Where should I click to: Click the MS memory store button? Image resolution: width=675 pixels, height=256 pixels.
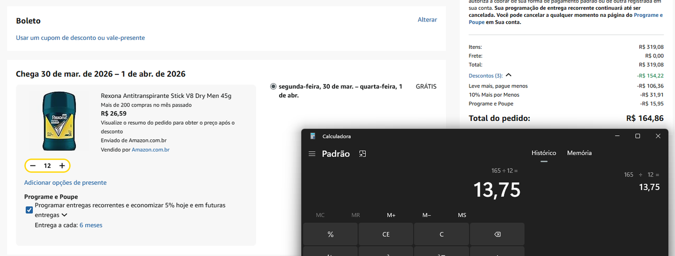[x=462, y=215]
